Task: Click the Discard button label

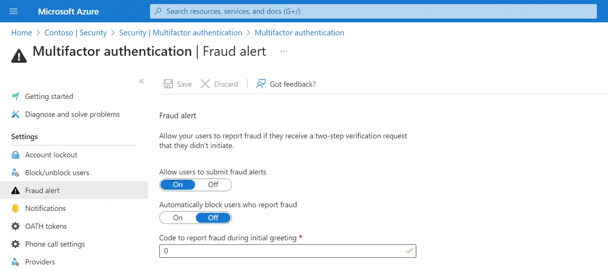Action: pyautogui.click(x=226, y=84)
